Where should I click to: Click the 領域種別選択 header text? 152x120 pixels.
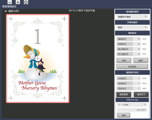[132, 12]
